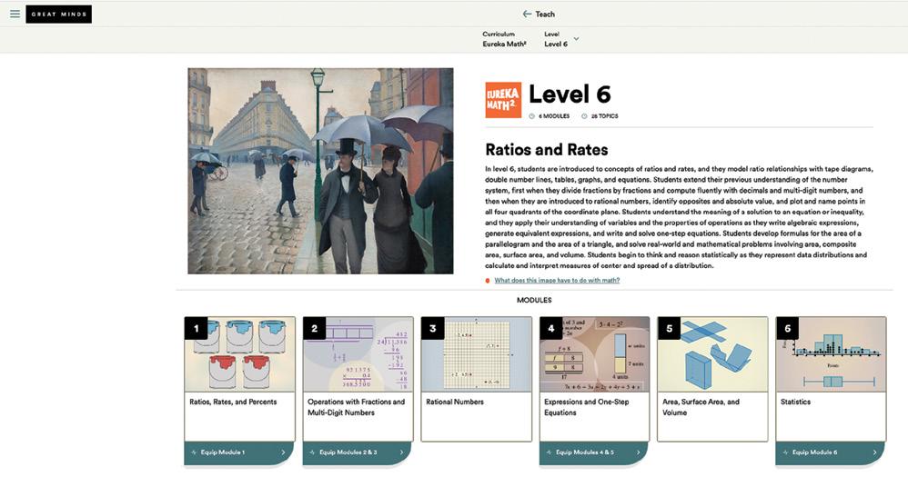908x487 pixels.
Task: Open "What does this image have to do with math?"
Action: coord(557,281)
